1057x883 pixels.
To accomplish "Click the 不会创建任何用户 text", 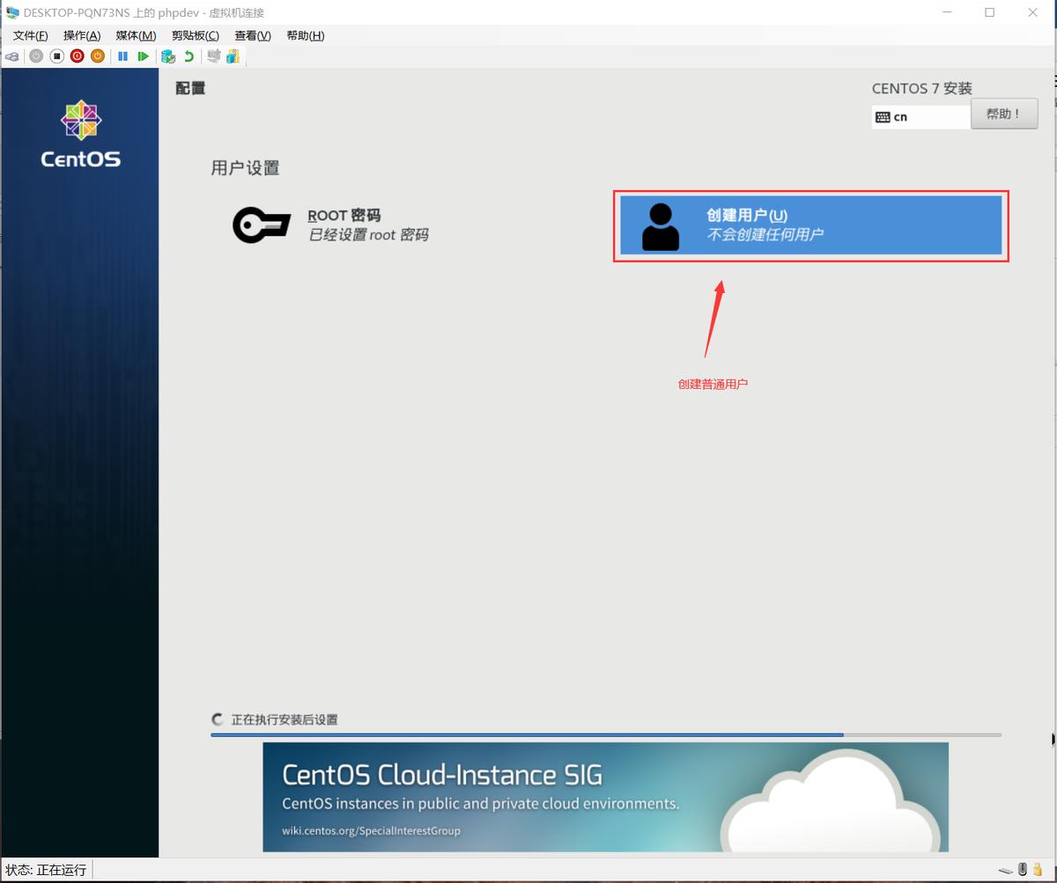I will [x=765, y=235].
